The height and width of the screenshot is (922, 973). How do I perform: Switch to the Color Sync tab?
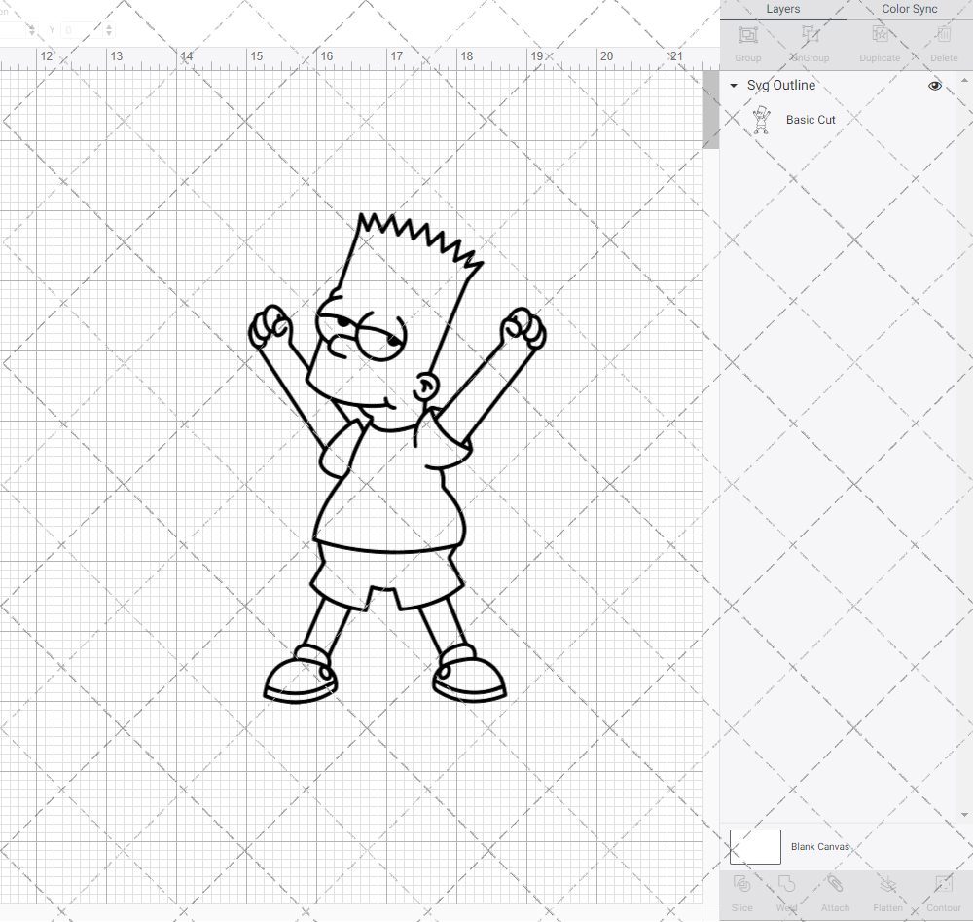(909, 9)
